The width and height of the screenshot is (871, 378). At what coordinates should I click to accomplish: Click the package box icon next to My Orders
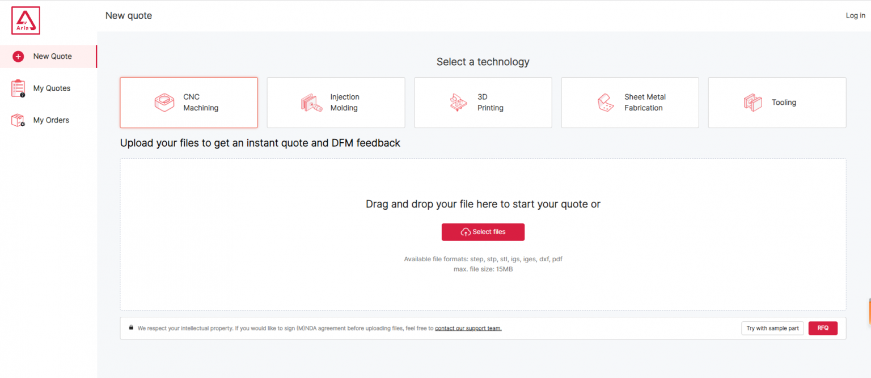pos(18,120)
